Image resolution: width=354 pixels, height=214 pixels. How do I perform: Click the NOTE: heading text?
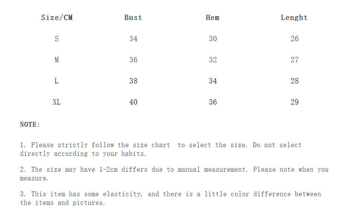[30, 125]
